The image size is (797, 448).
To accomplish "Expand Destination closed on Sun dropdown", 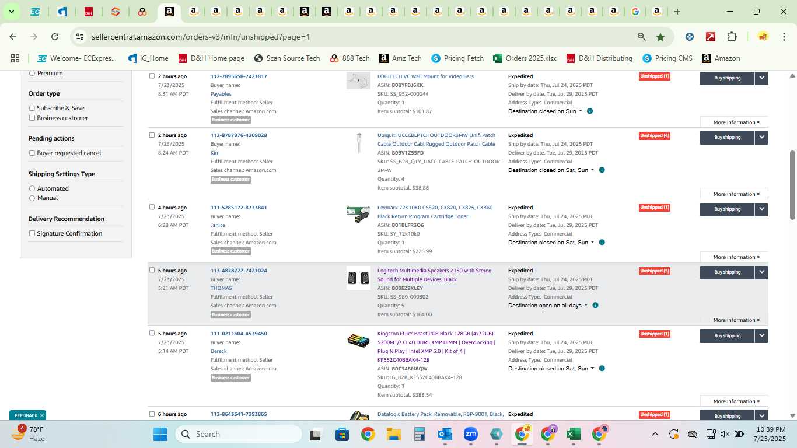I will point(545,111).
